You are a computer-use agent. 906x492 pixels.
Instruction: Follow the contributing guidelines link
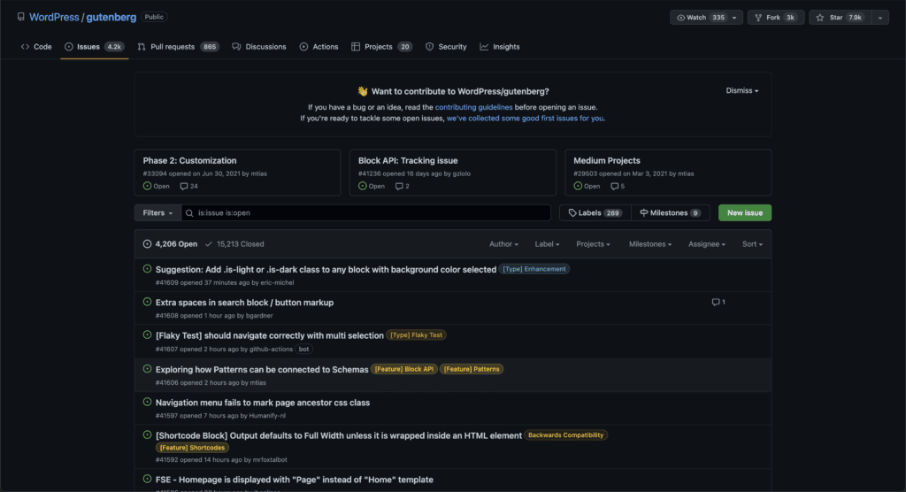pos(473,107)
